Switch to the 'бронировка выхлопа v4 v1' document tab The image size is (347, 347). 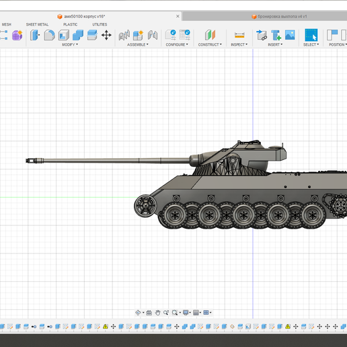[x=282, y=16]
